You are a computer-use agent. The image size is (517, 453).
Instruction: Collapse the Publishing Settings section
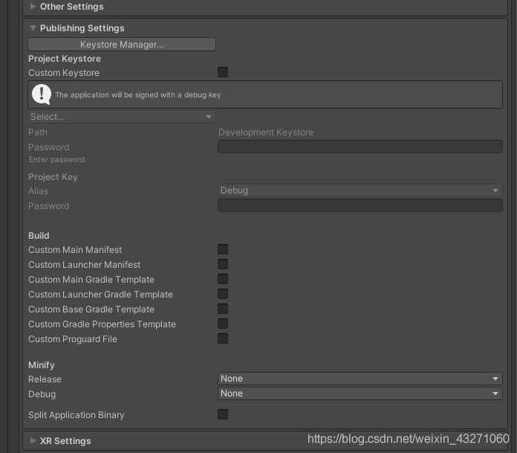33,28
